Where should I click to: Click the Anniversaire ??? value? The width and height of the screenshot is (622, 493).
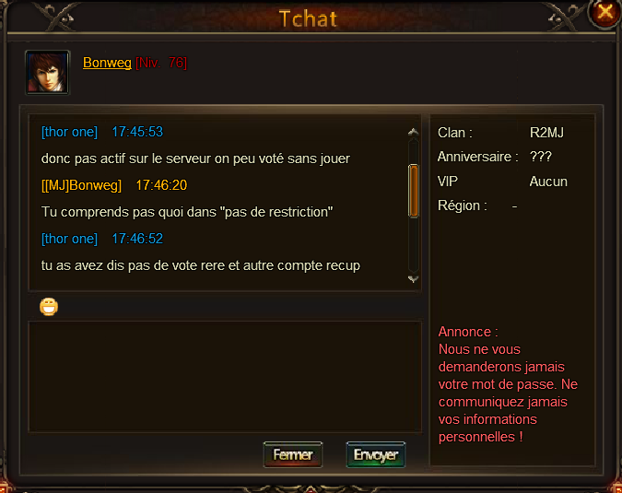[x=540, y=157]
